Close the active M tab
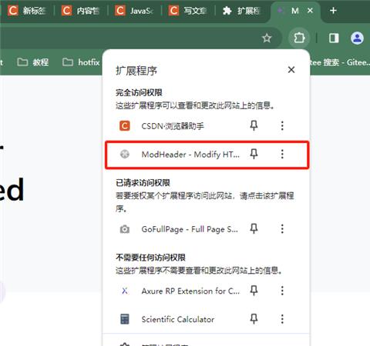370x346 pixels. 310,11
